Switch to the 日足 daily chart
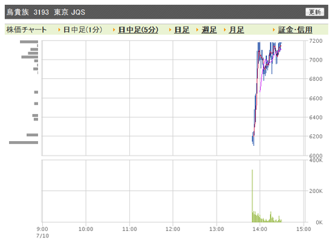The width and height of the screenshot is (332, 249). (182, 30)
